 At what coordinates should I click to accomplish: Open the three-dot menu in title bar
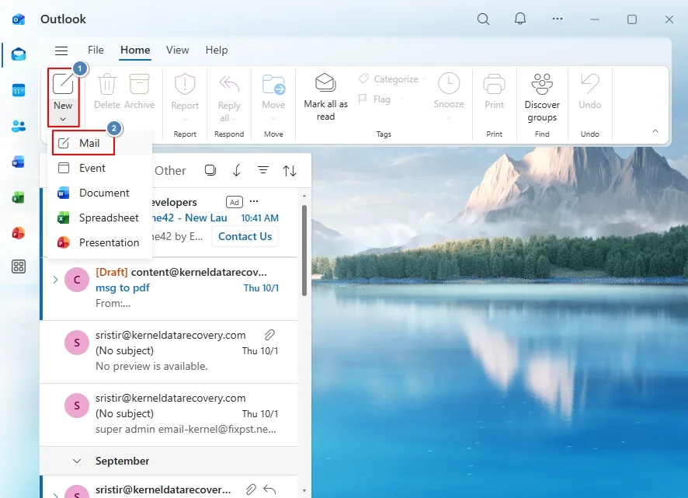(558, 19)
